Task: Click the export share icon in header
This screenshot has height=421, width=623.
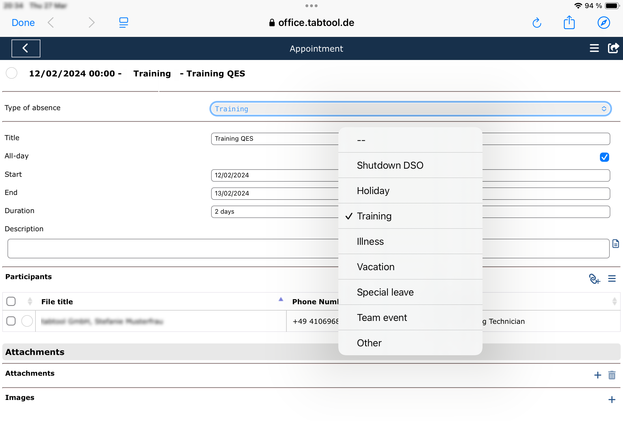Action: (613, 48)
